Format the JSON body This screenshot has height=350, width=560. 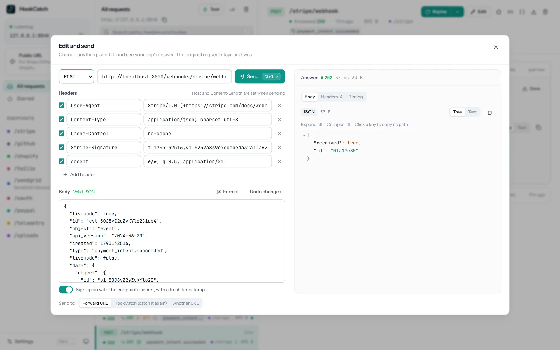pyautogui.click(x=228, y=192)
